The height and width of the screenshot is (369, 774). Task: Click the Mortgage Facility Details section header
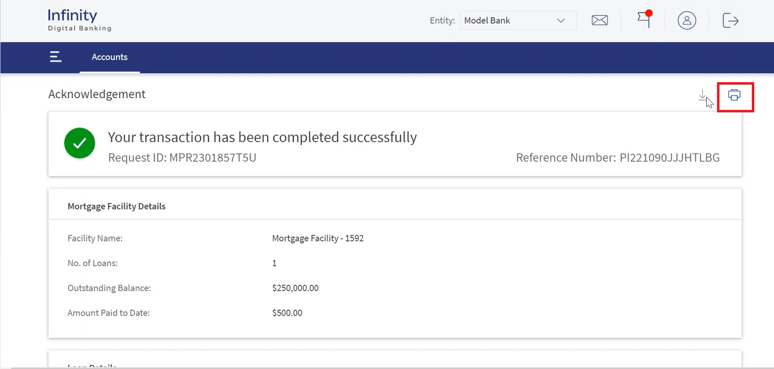click(117, 206)
